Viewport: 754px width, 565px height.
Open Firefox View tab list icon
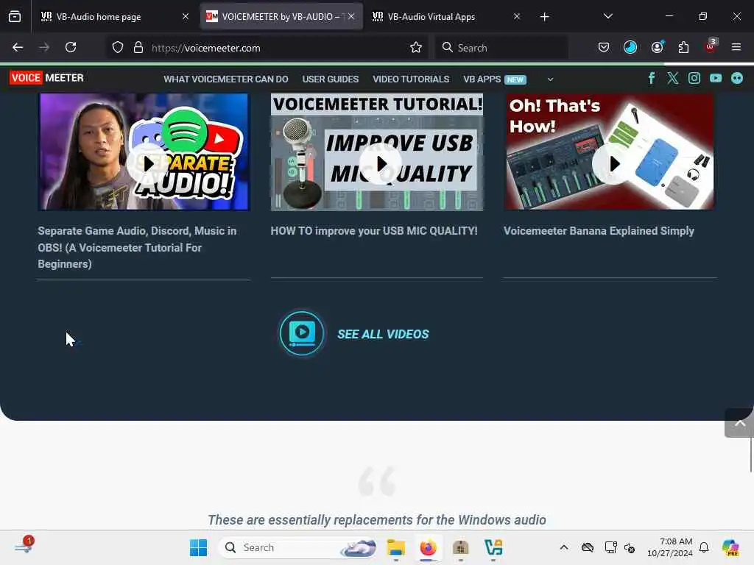click(15, 16)
